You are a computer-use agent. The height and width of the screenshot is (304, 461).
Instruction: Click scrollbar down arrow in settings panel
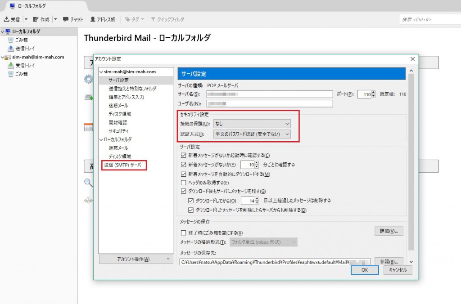tap(411, 262)
